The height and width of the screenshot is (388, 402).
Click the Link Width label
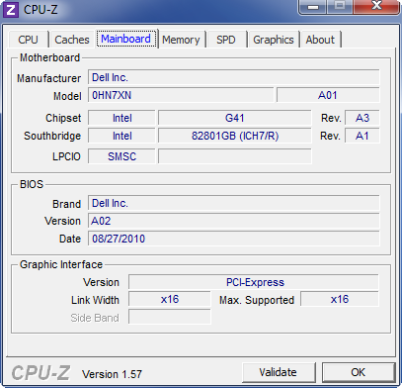[95, 300]
